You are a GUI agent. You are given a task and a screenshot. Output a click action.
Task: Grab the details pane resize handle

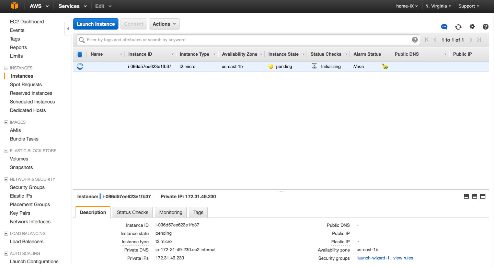pos(281,191)
